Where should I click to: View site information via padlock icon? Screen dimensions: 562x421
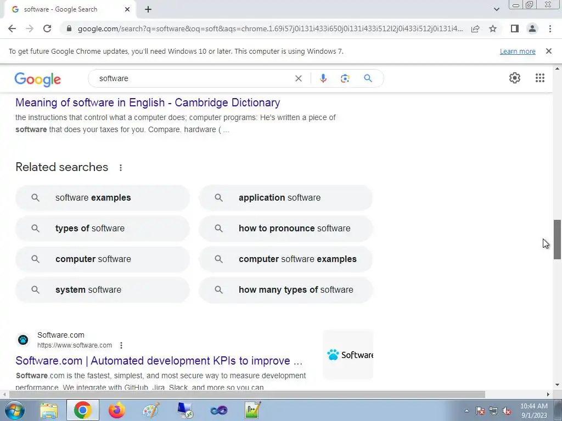pos(69,29)
